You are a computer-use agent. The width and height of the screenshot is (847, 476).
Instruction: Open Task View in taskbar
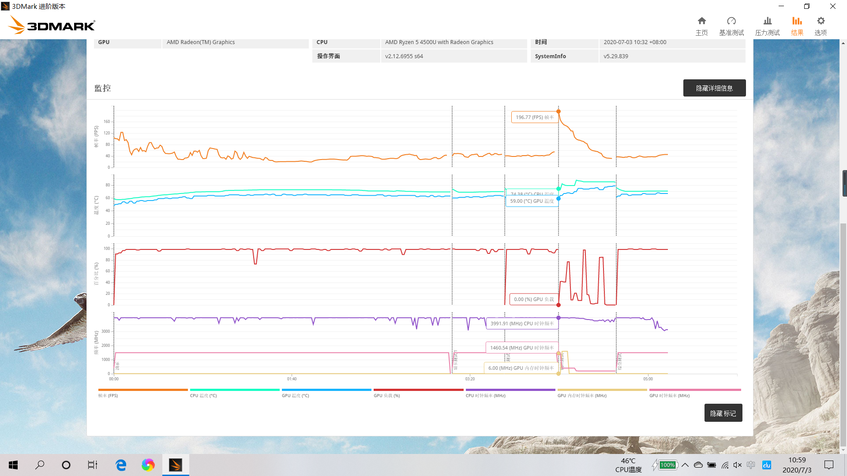[x=93, y=465]
